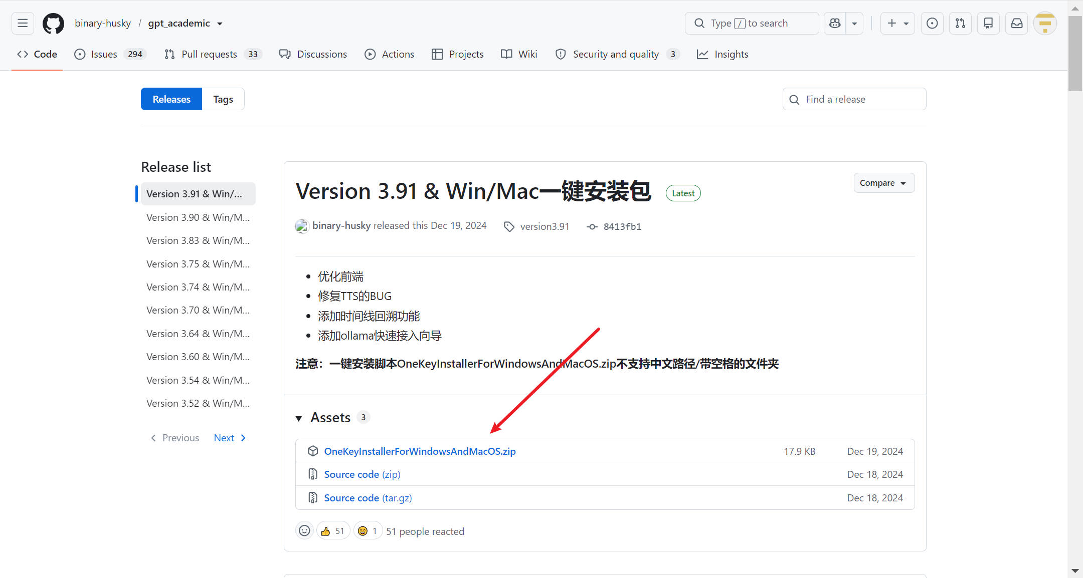
Task: Select Version 3.52 in Release list
Action: click(x=198, y=403)
